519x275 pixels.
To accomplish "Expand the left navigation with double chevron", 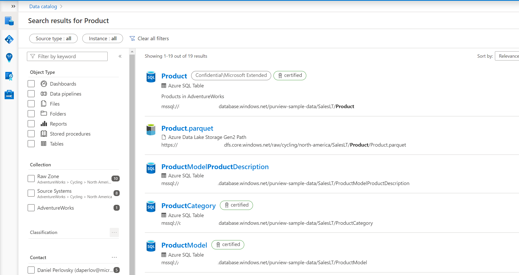I will [x=13, y=6].
